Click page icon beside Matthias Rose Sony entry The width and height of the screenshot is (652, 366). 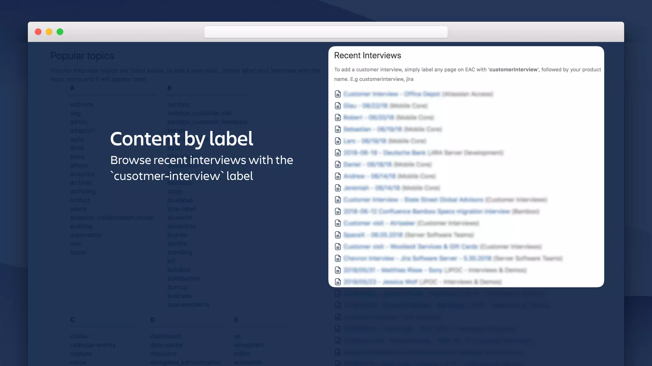click(x=338, y=270)
